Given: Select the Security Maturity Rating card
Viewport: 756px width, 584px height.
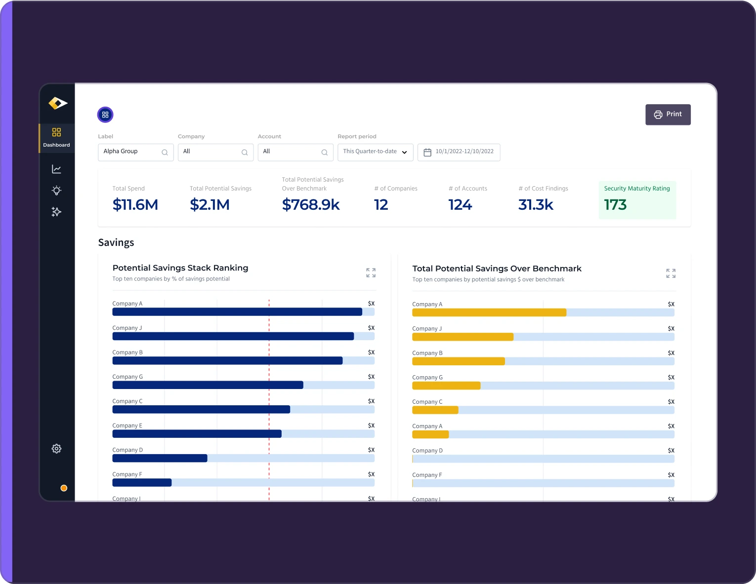Looking at the screenshot, I should [x=637, y=199].
